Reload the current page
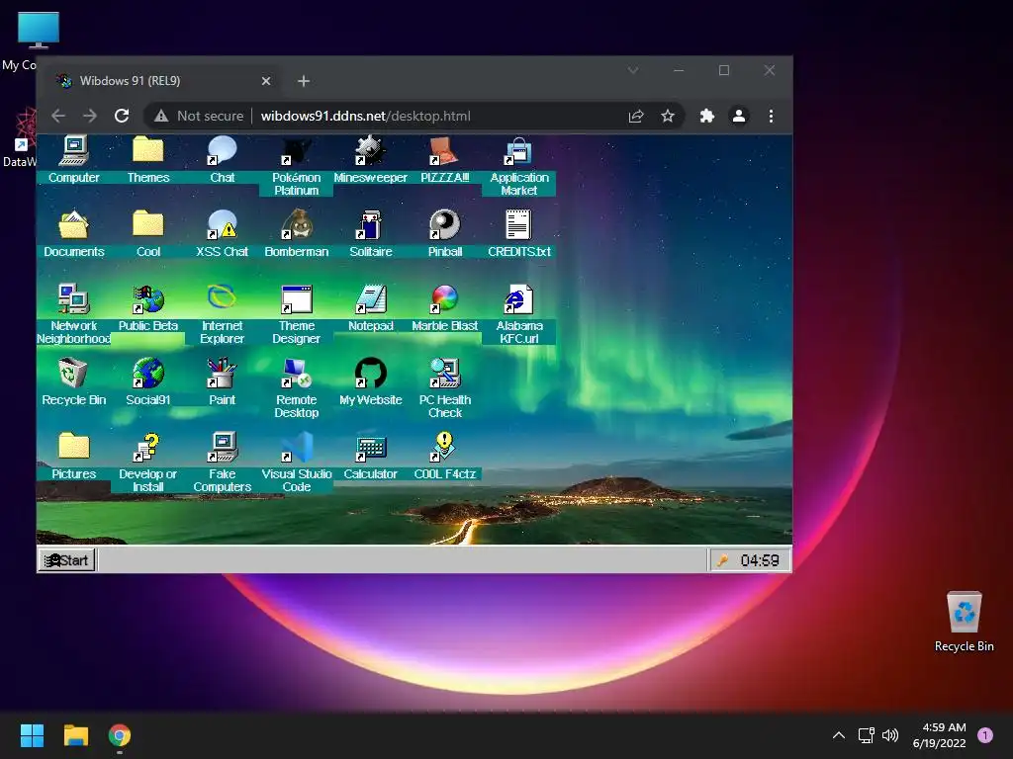1013x759 pixels. 122,117
